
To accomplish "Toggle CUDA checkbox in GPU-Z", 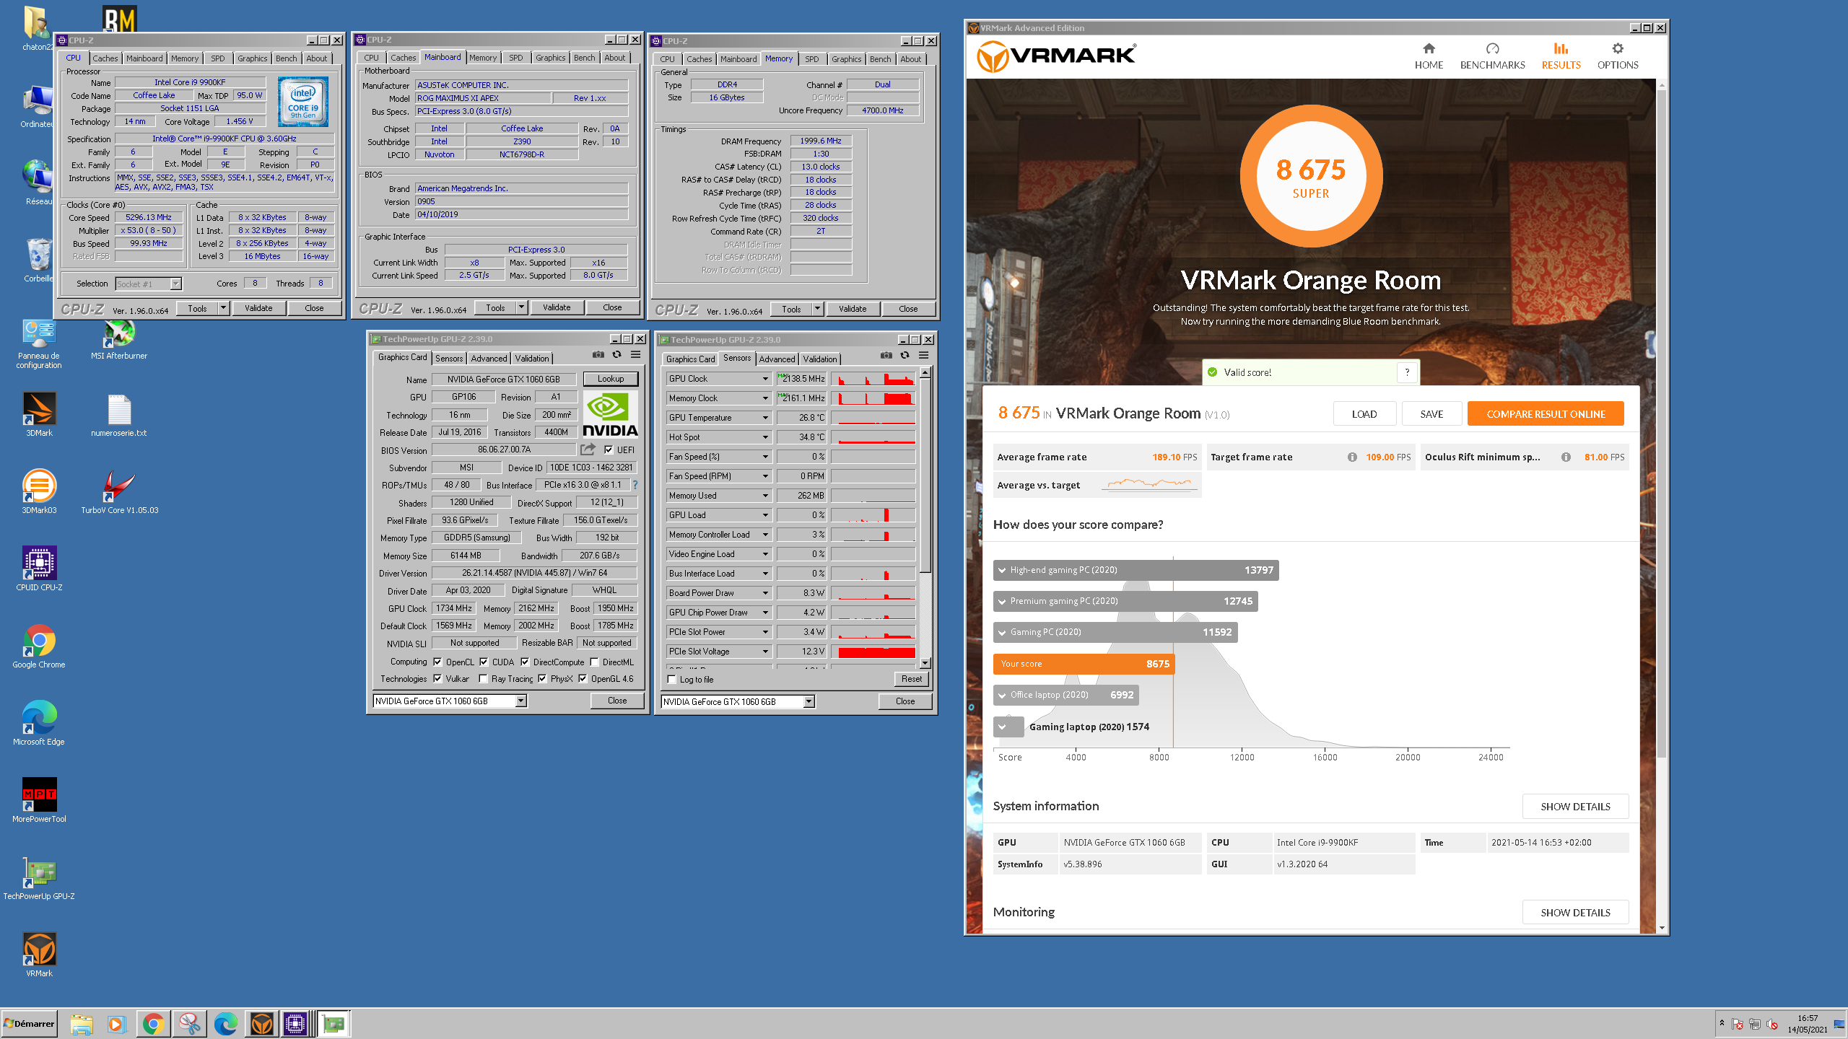I will pyautogui.click(x=484, y=662).
